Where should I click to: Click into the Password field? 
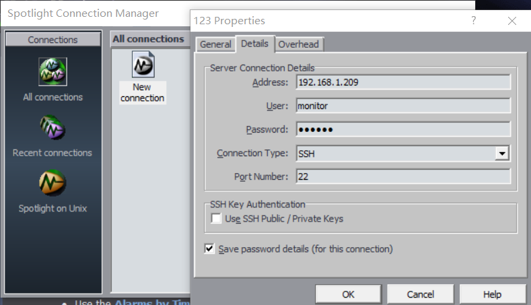pyautogui.click(x=402, y=129)
